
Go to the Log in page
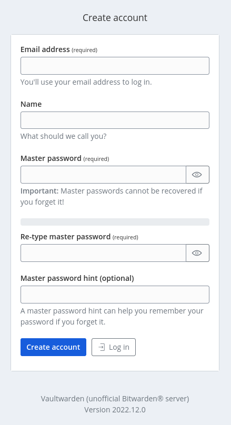coord(114,347)
